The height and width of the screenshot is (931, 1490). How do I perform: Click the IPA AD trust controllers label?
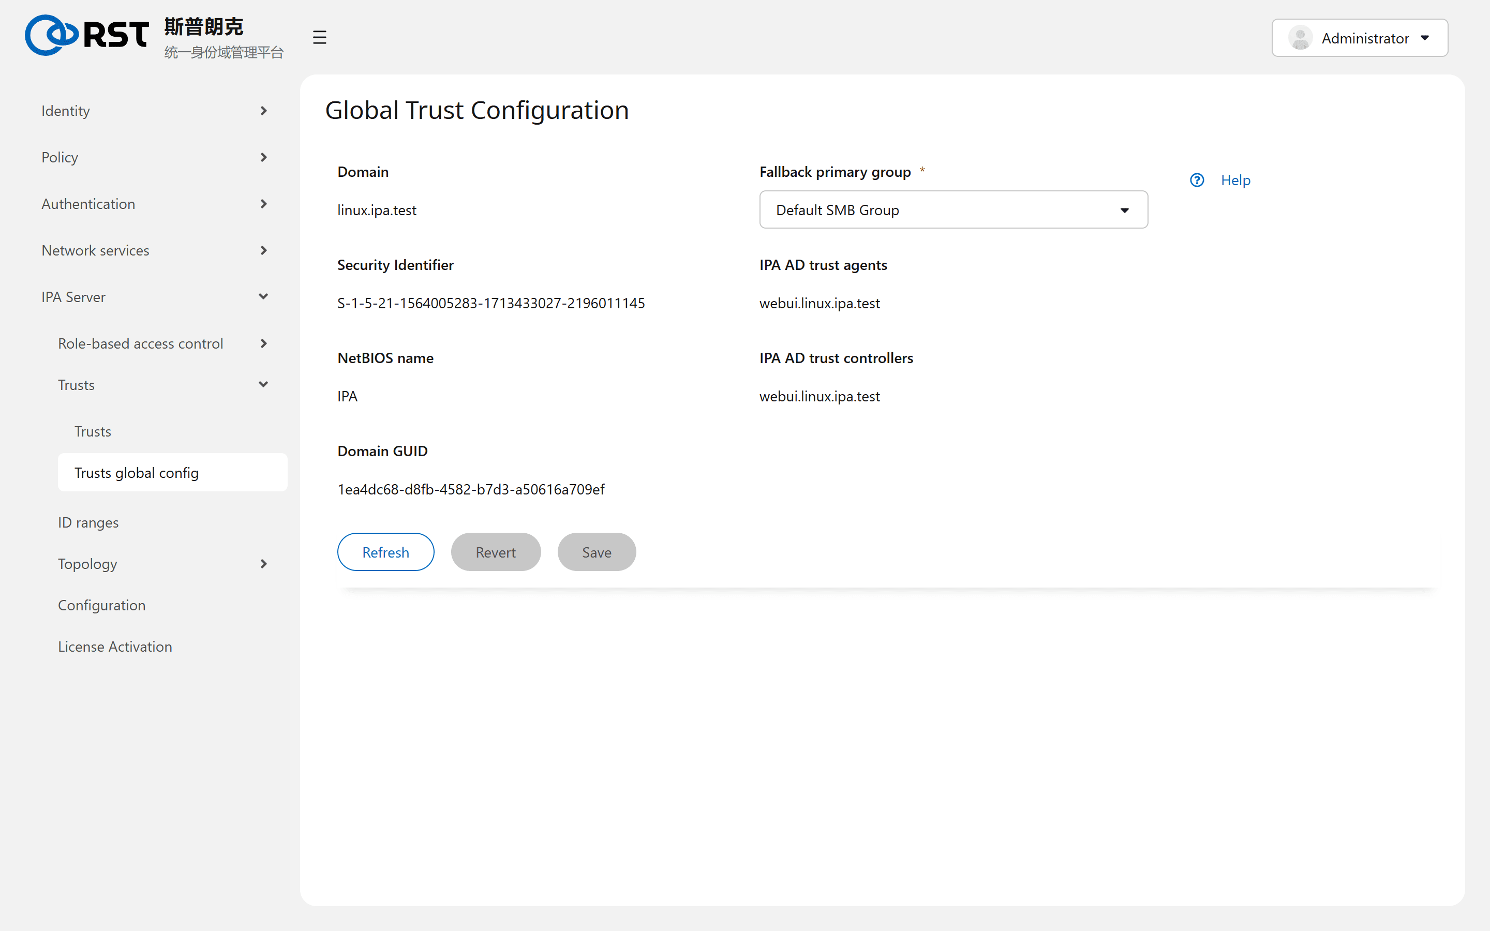pos(836,358)
